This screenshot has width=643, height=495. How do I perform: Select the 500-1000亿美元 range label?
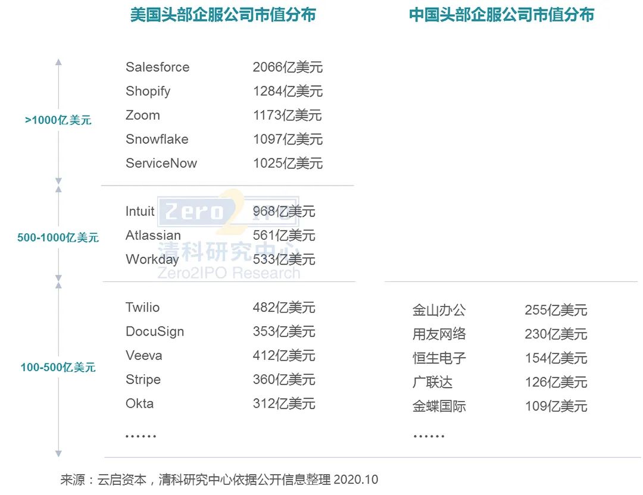pos(58,237)
